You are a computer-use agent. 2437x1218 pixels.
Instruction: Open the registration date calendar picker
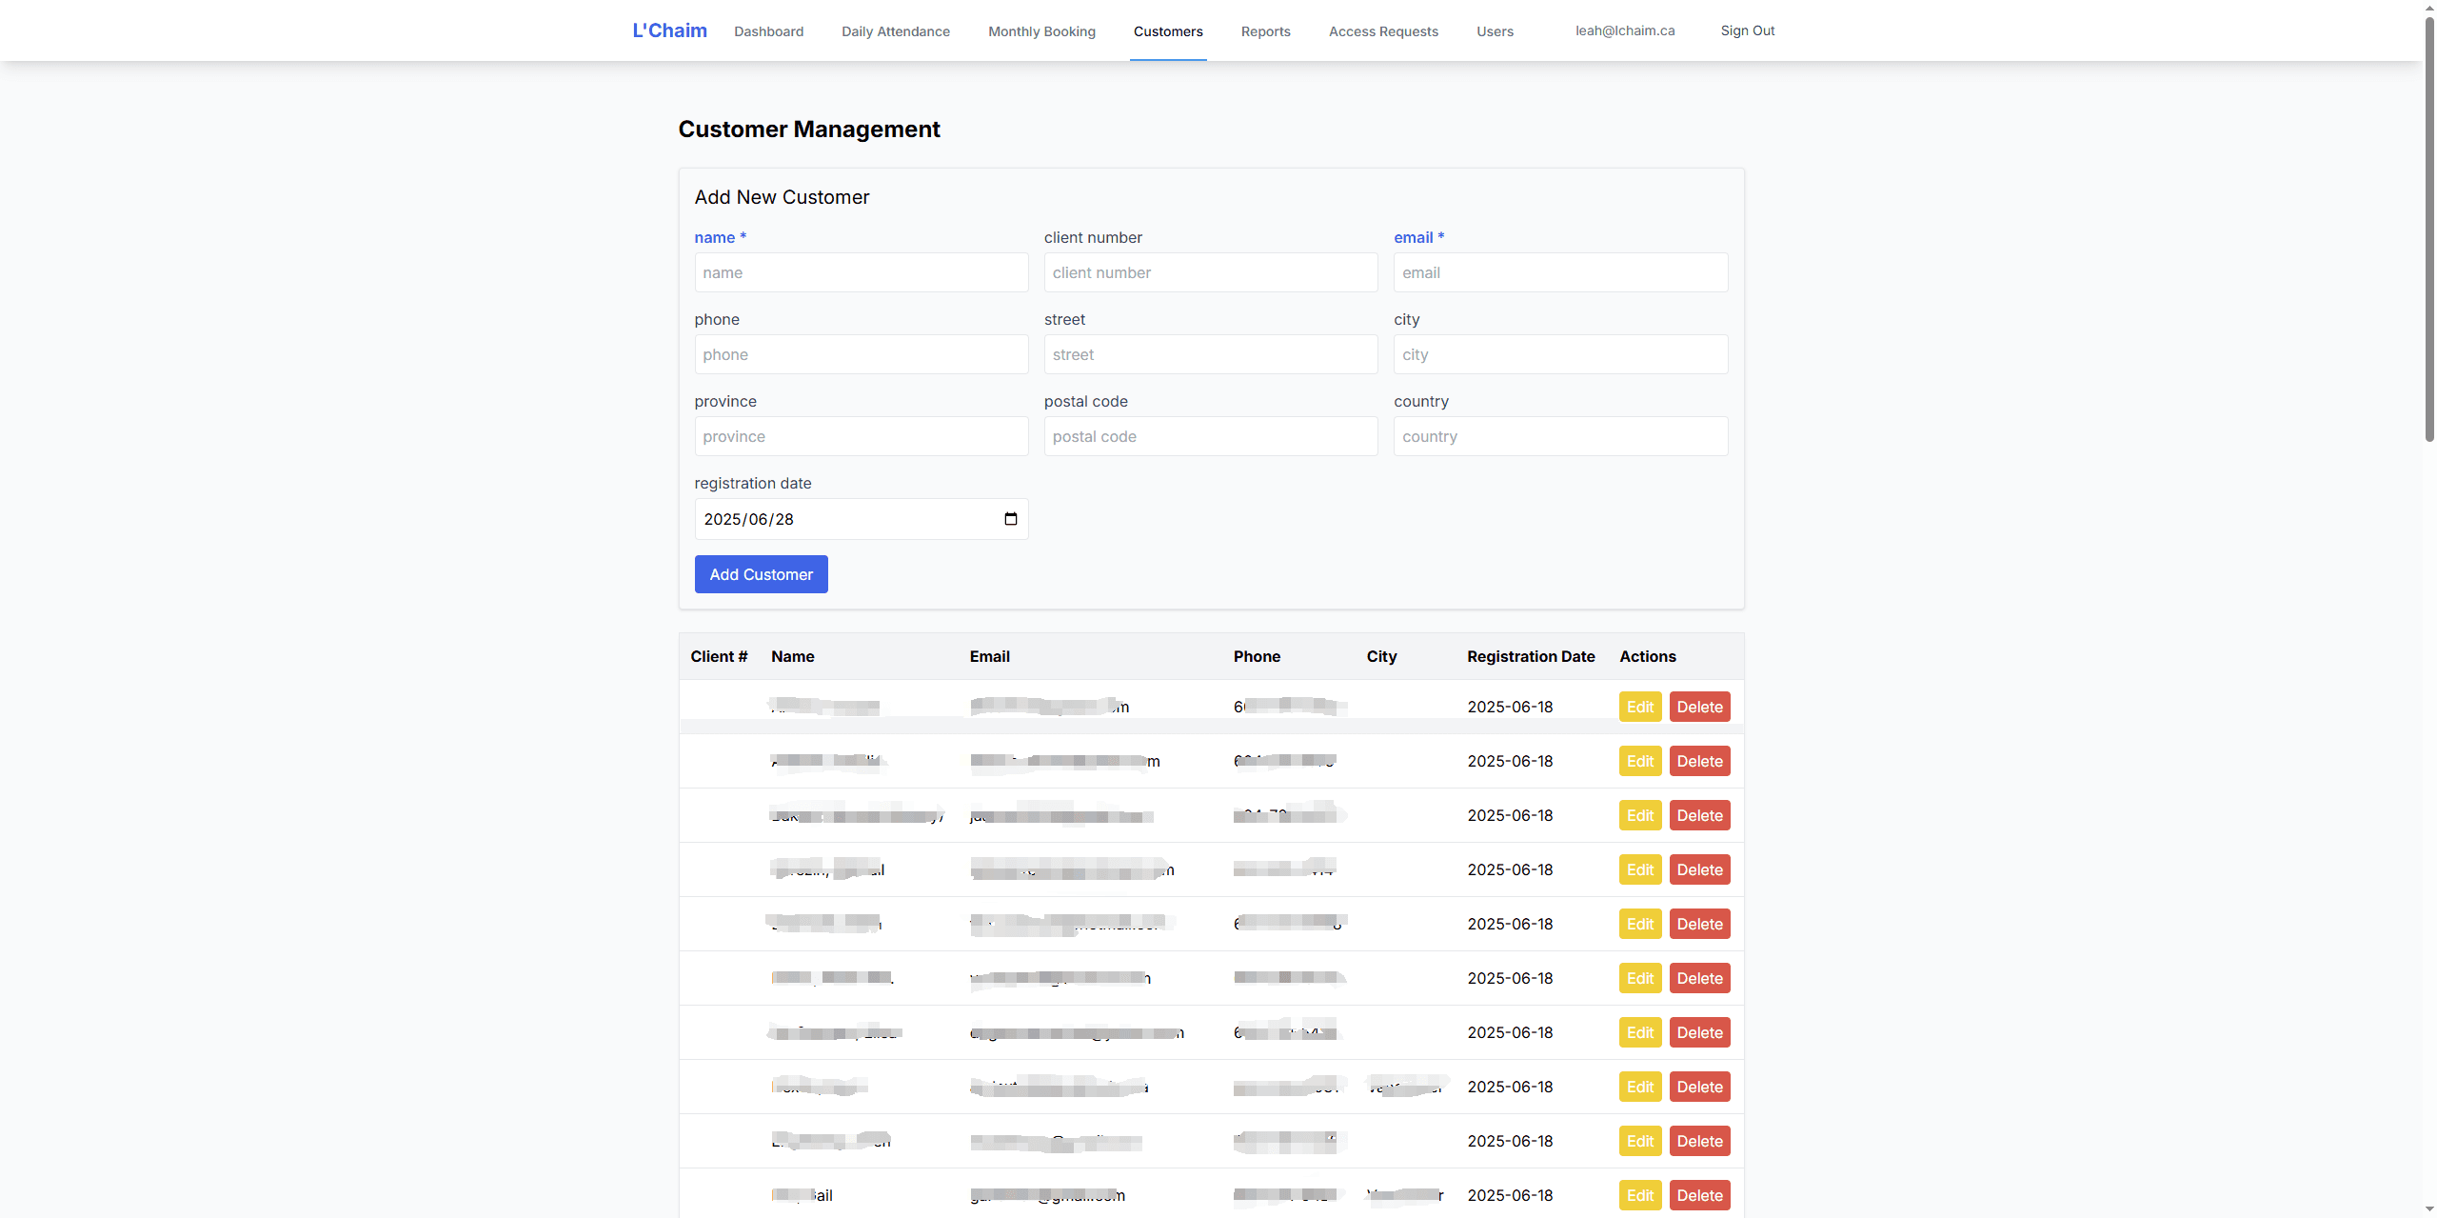click(1010, 519)
